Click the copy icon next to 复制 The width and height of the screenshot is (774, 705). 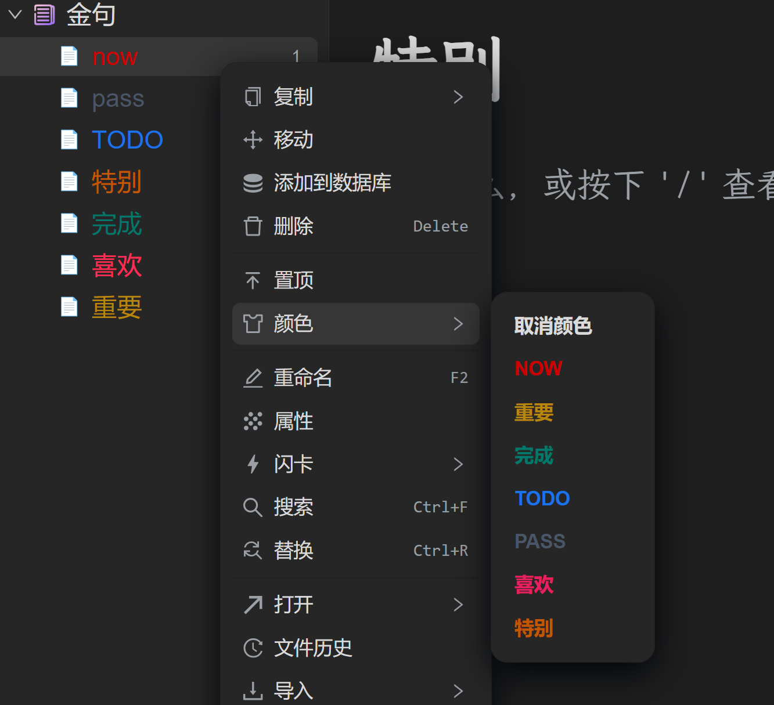tap(253, 97)
